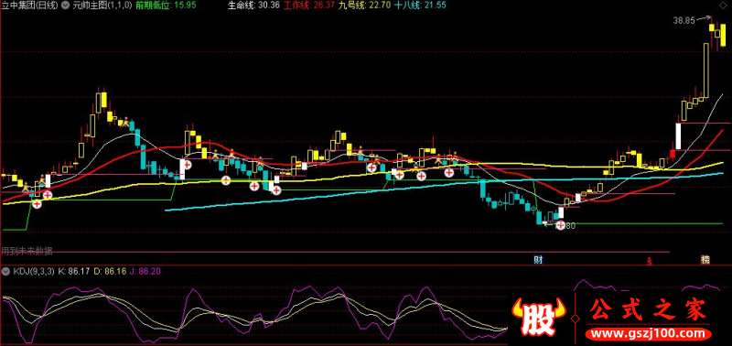Expand the KDJ indicator dropdown arrow
The image size is (732, 346).
(x=6, y=271)
